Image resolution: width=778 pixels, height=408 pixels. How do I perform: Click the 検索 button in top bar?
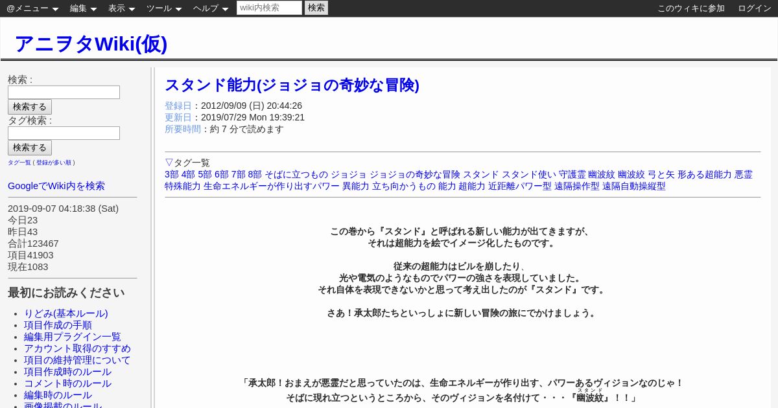[x=316, y=8]
